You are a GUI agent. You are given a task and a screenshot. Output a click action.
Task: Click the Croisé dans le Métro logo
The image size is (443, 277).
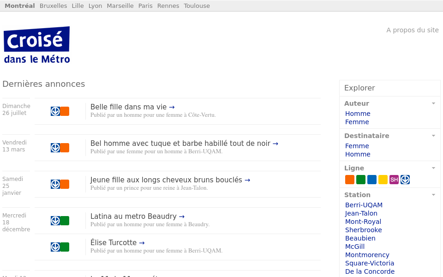tap(37, 45)
